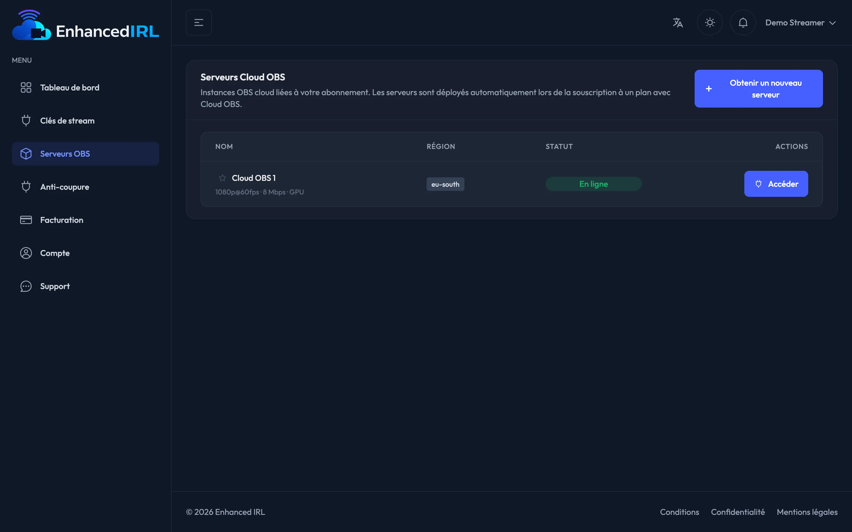
Task: Click the Serveurs Cloud OBS heading
Action: click(243, 77)
